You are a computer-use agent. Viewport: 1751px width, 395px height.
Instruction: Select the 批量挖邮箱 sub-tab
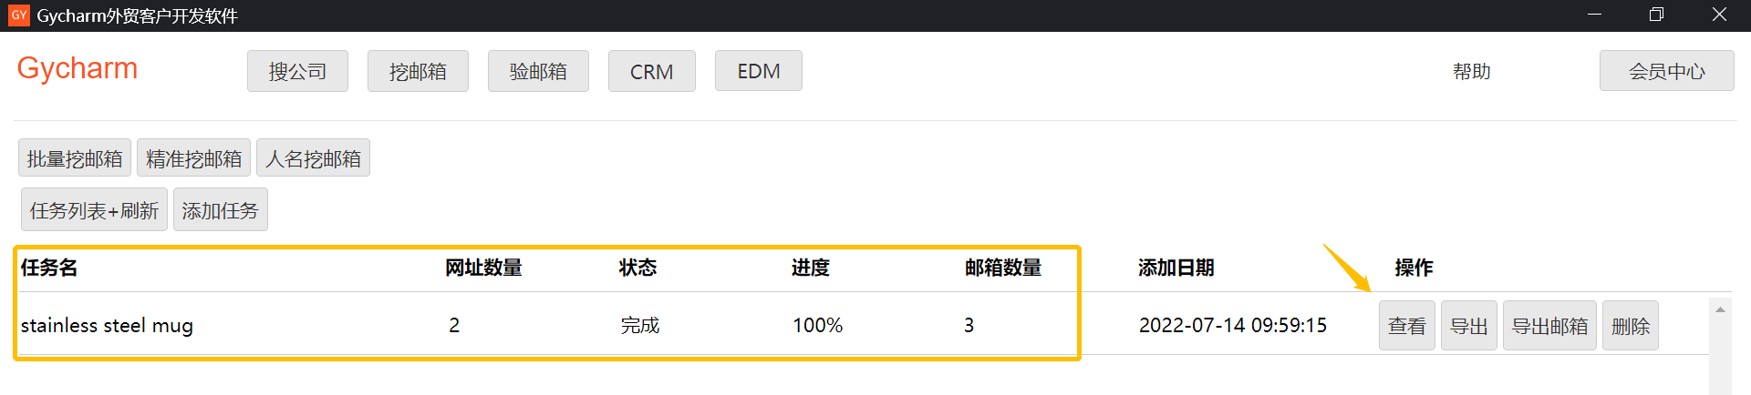[75, 158]
